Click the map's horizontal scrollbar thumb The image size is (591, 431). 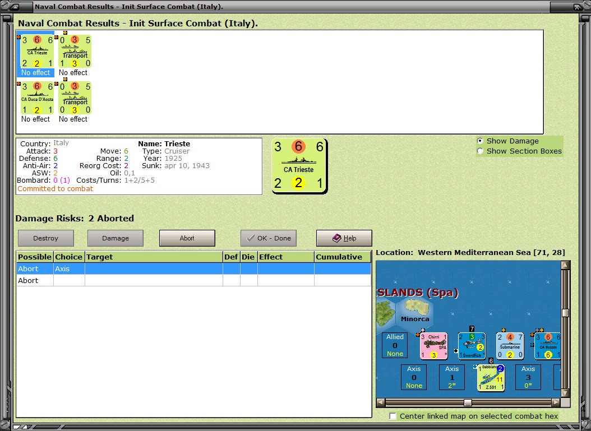468,402
